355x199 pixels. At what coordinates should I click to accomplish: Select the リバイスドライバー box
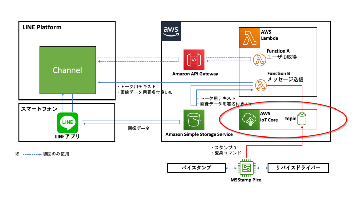[x=298, y=168]
